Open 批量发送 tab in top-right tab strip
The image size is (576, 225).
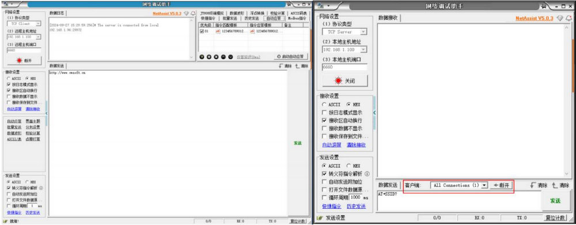tap(230, 18)
